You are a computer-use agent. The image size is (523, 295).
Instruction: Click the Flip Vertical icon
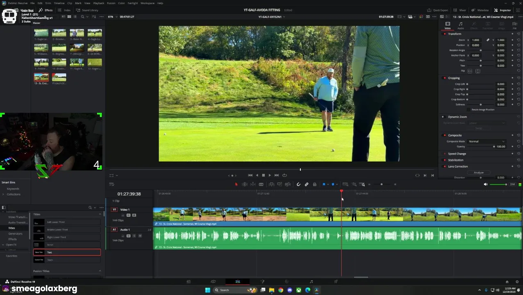pos(477,71)
